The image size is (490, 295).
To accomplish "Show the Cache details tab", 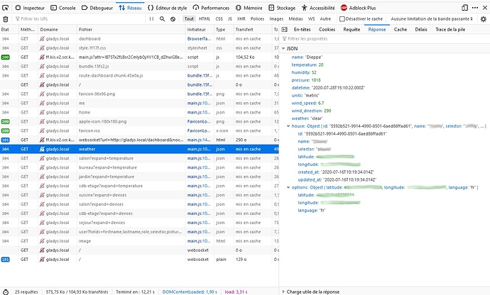I will point(401,29).
